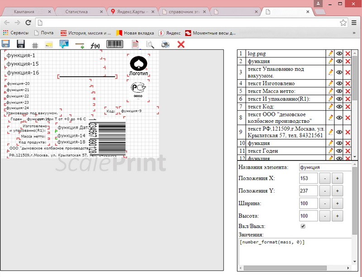The image size is (362, 277).
Task: Decrease Ширина with the minus button
Action: tap(325, 203)
